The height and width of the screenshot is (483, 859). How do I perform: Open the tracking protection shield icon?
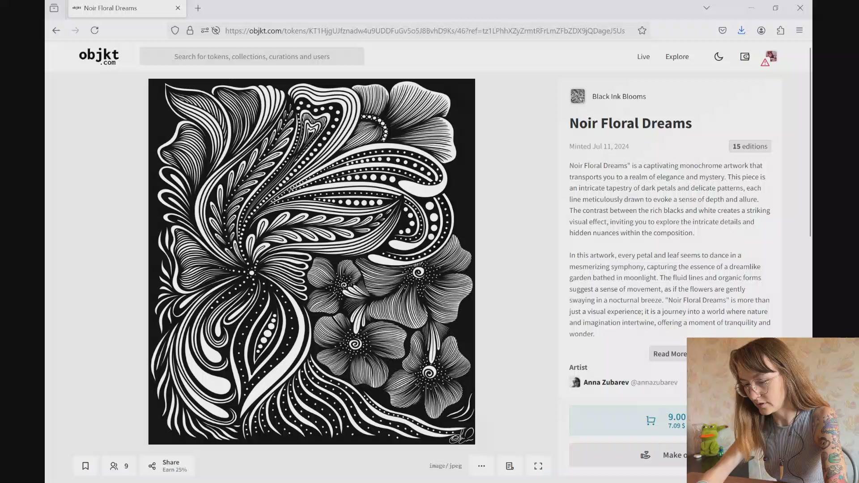click(175, 30)
